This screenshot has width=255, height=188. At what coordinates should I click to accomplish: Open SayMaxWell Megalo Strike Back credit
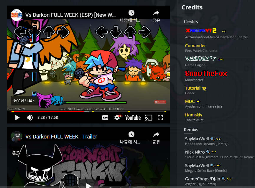point(197,166)
